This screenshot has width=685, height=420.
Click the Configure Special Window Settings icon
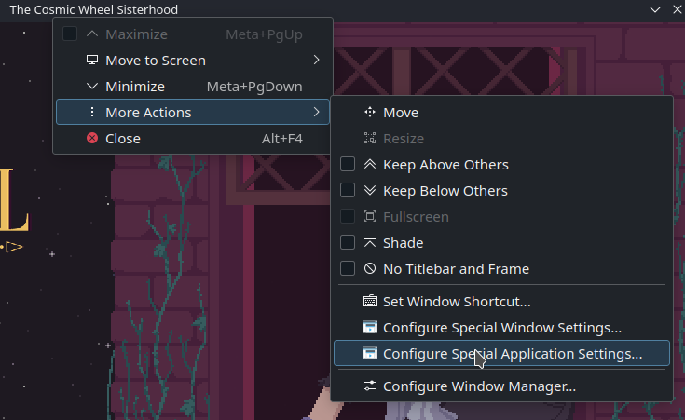tap(370, 328)
